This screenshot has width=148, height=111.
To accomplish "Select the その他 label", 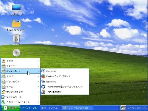I will 10,61.
